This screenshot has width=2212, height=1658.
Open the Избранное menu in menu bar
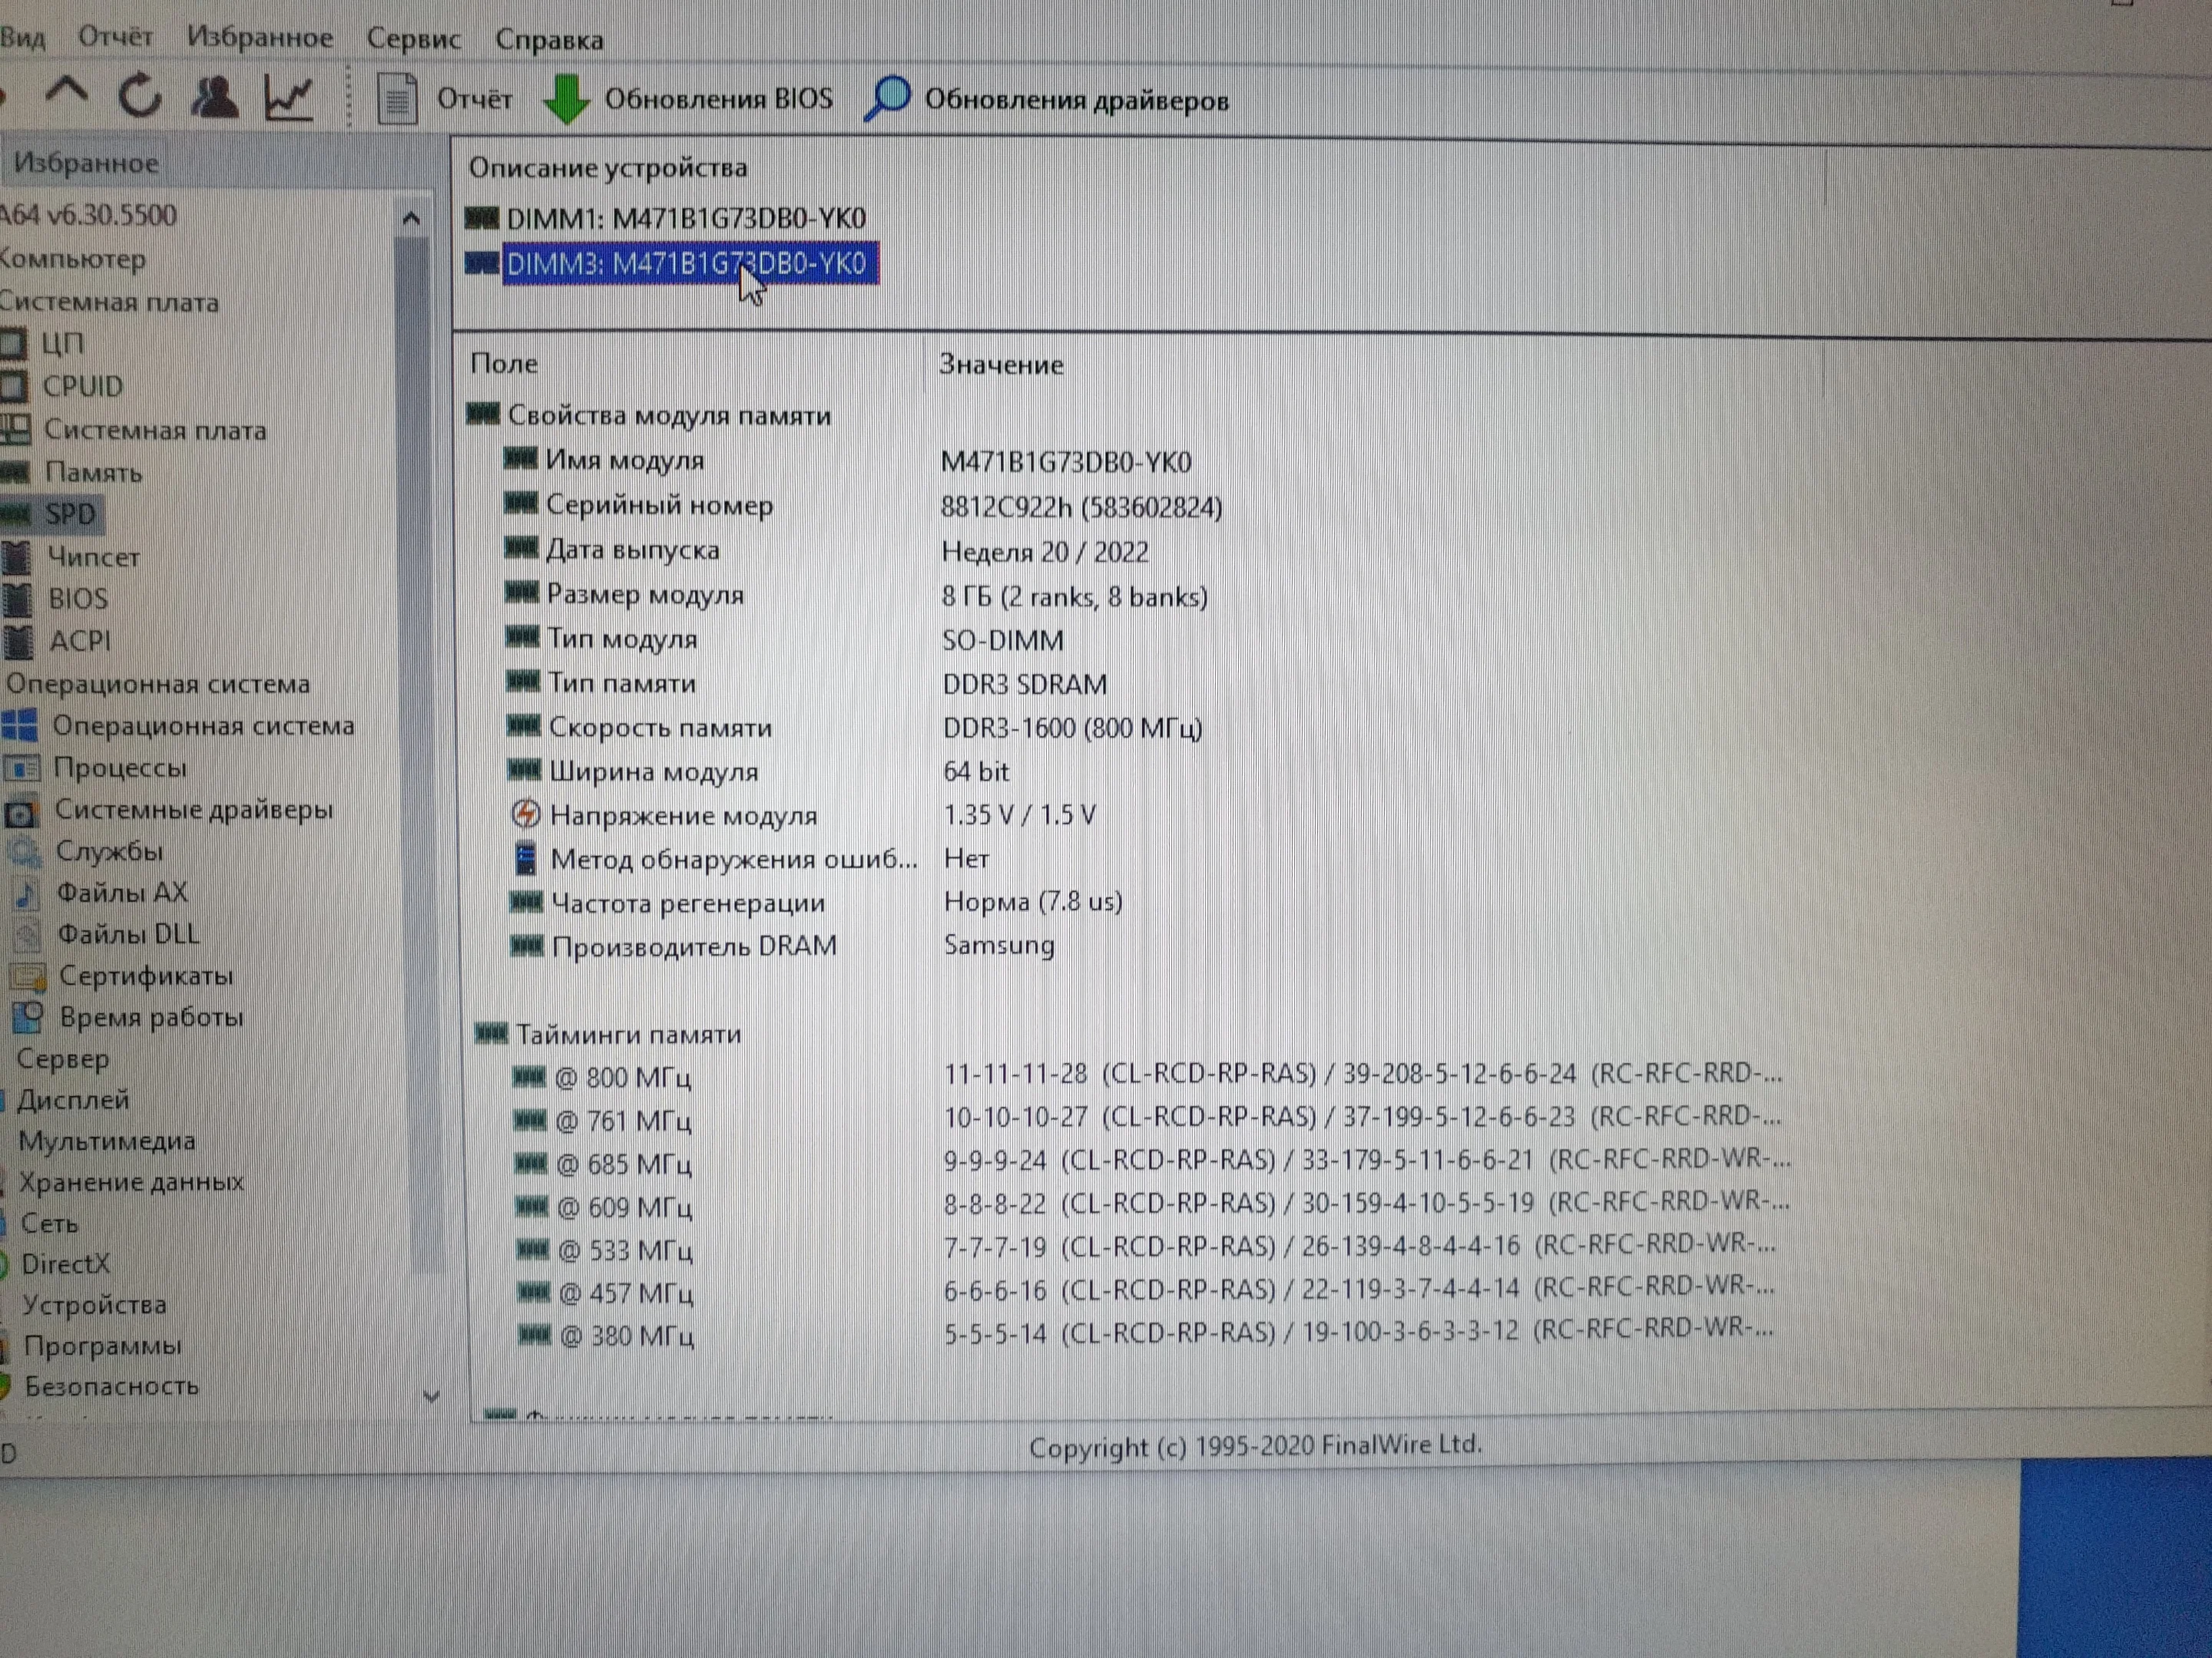(x=259, y=38)
